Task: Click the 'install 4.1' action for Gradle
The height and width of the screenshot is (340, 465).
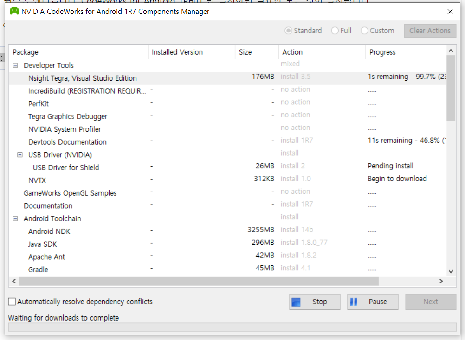Action: tap(295, 268)
